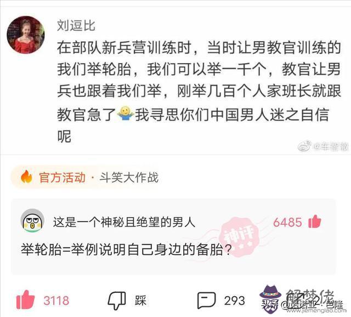Click the Weibo watermark logo icon
This screenshot has width=351, height=317.
[x=305, y=146]
